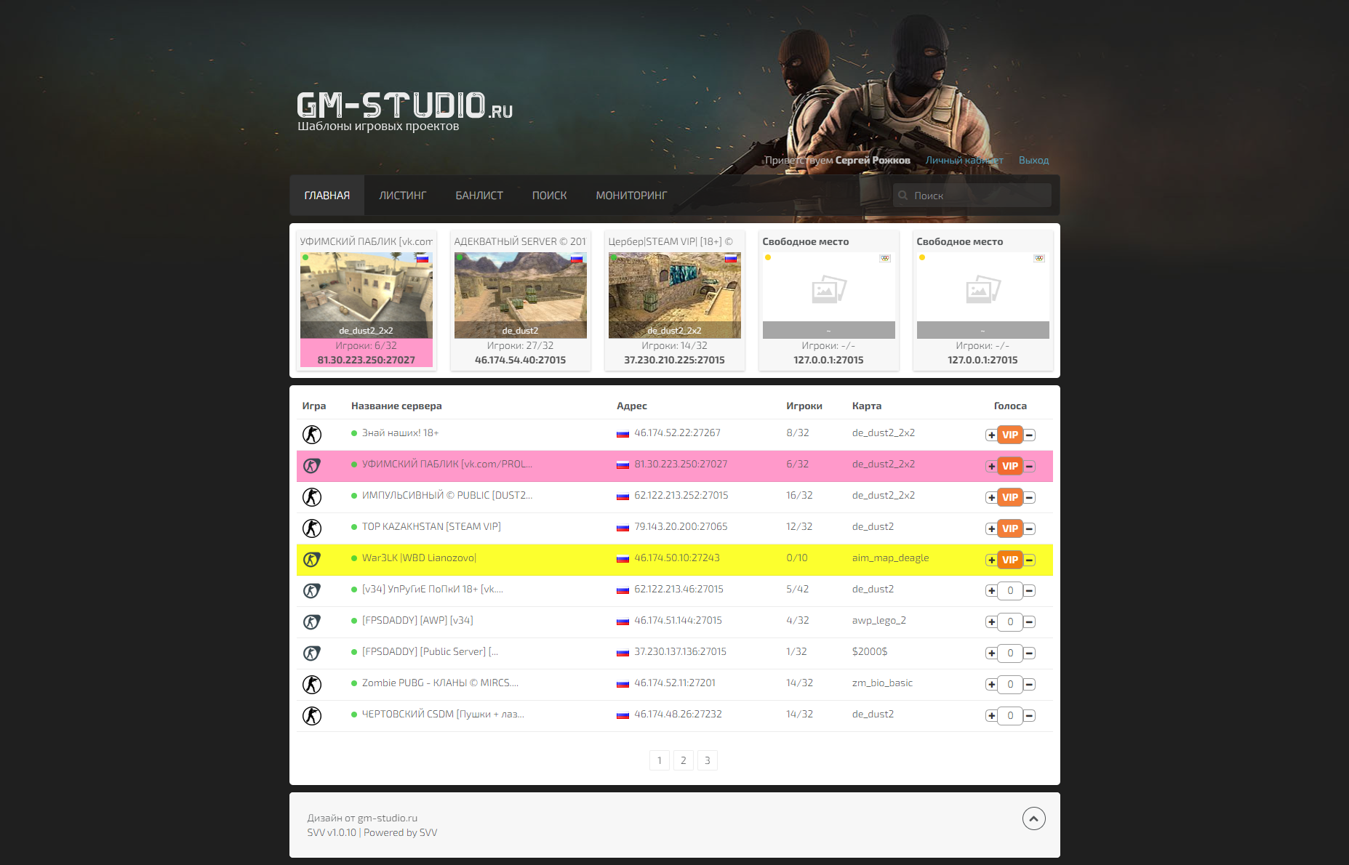Open ИМПУЛЬСИВНЫЙ © PUBLIC server name link
This screenshot has height=865, width=1349.
tap(447, 496)
